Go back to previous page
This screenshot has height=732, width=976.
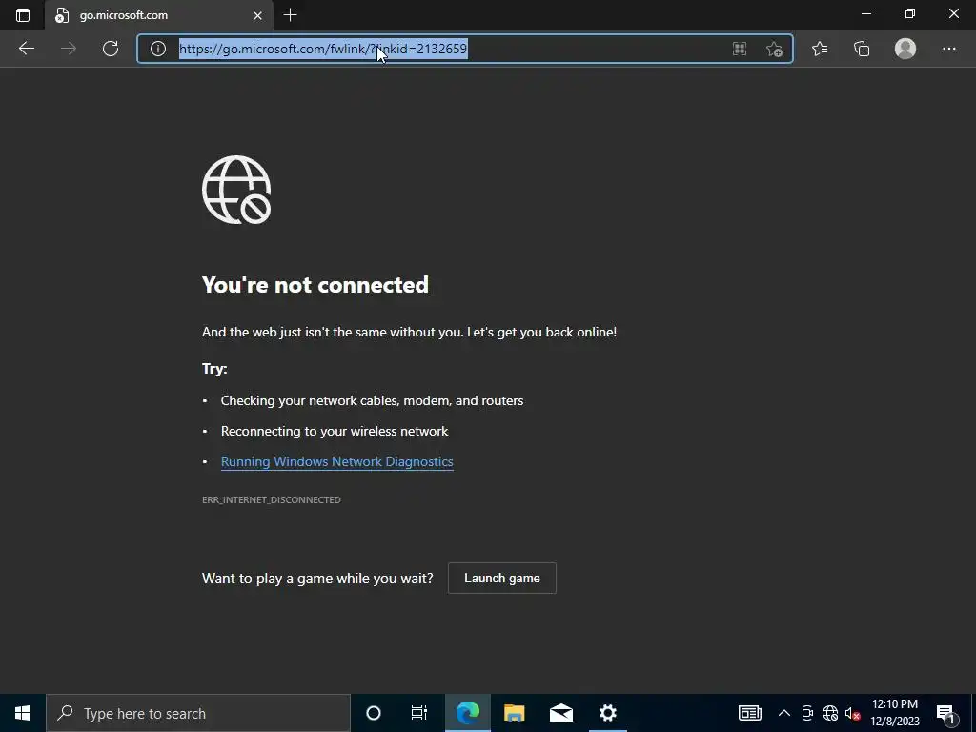(26, 49)
